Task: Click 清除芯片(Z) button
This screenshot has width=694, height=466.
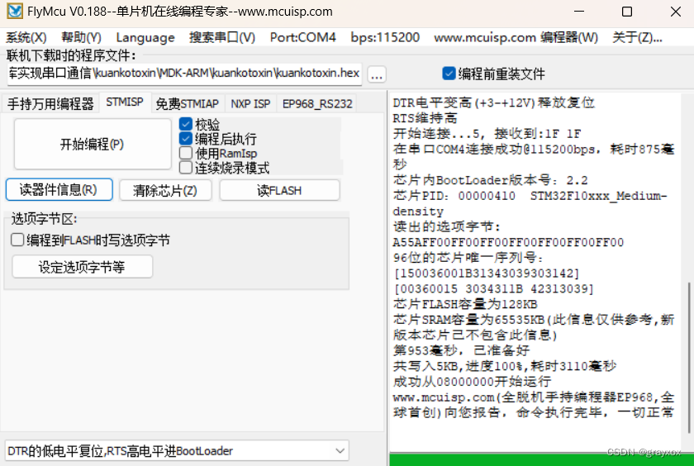Action: (x=165, y=190)
